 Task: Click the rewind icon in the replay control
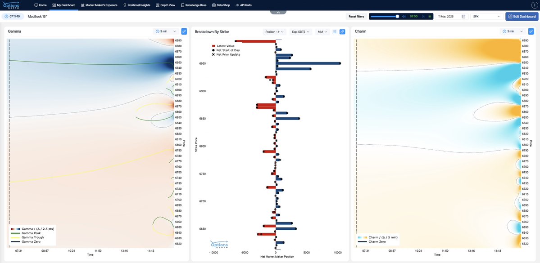point(404,16)
